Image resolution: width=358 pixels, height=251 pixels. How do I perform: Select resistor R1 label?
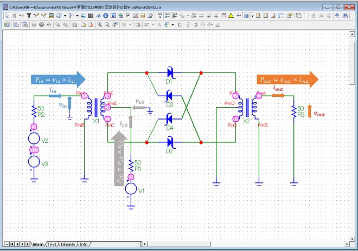[x=138, y=169]
